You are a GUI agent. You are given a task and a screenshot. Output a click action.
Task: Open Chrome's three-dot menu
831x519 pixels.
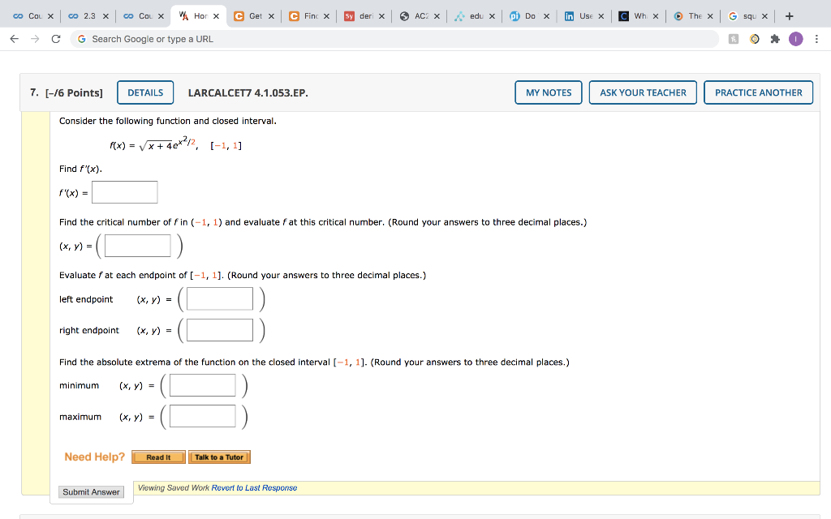pyautogui.click(x=816, y=37)
